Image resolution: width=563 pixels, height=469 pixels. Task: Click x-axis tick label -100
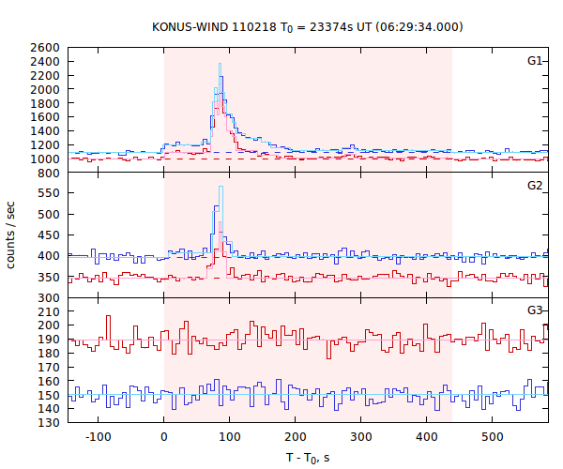point(98,437)
